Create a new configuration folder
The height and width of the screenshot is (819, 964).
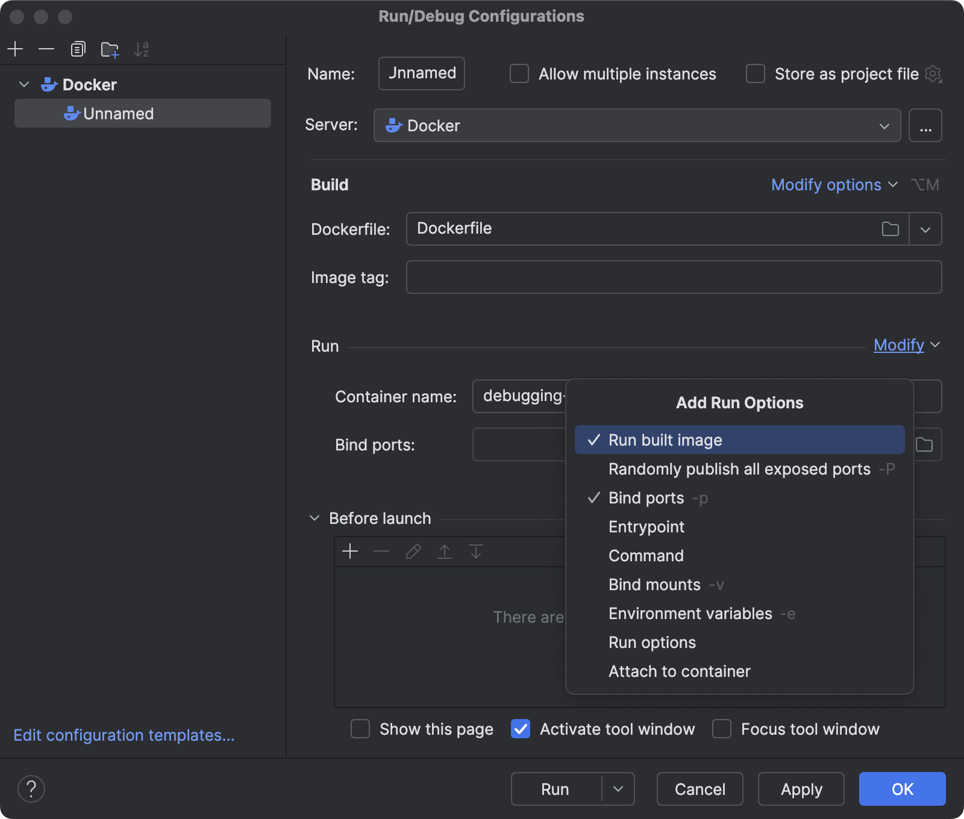click(x=110, y=49)
